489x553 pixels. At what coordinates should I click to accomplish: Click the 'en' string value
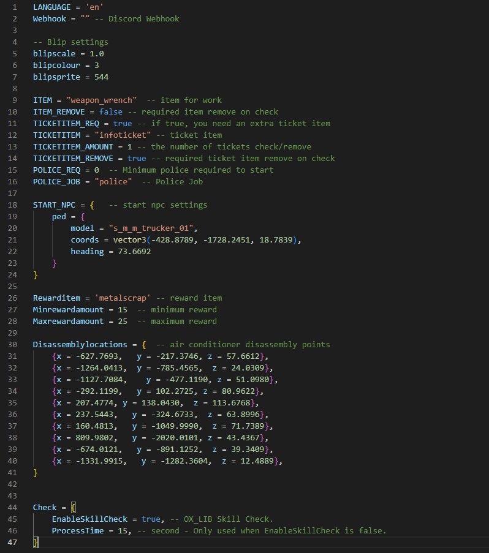coord(94,7)
